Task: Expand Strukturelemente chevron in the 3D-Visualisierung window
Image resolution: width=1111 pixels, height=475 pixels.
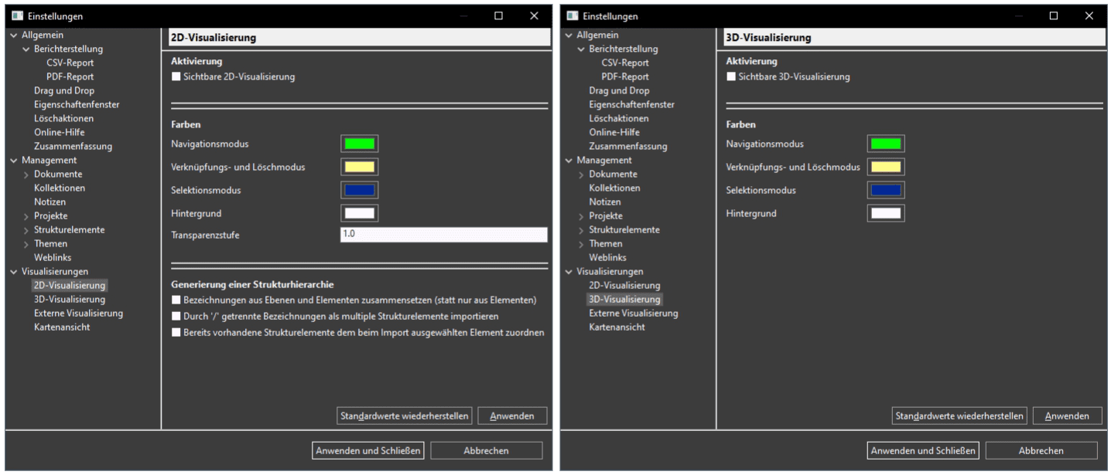Action: click(581, 230)
